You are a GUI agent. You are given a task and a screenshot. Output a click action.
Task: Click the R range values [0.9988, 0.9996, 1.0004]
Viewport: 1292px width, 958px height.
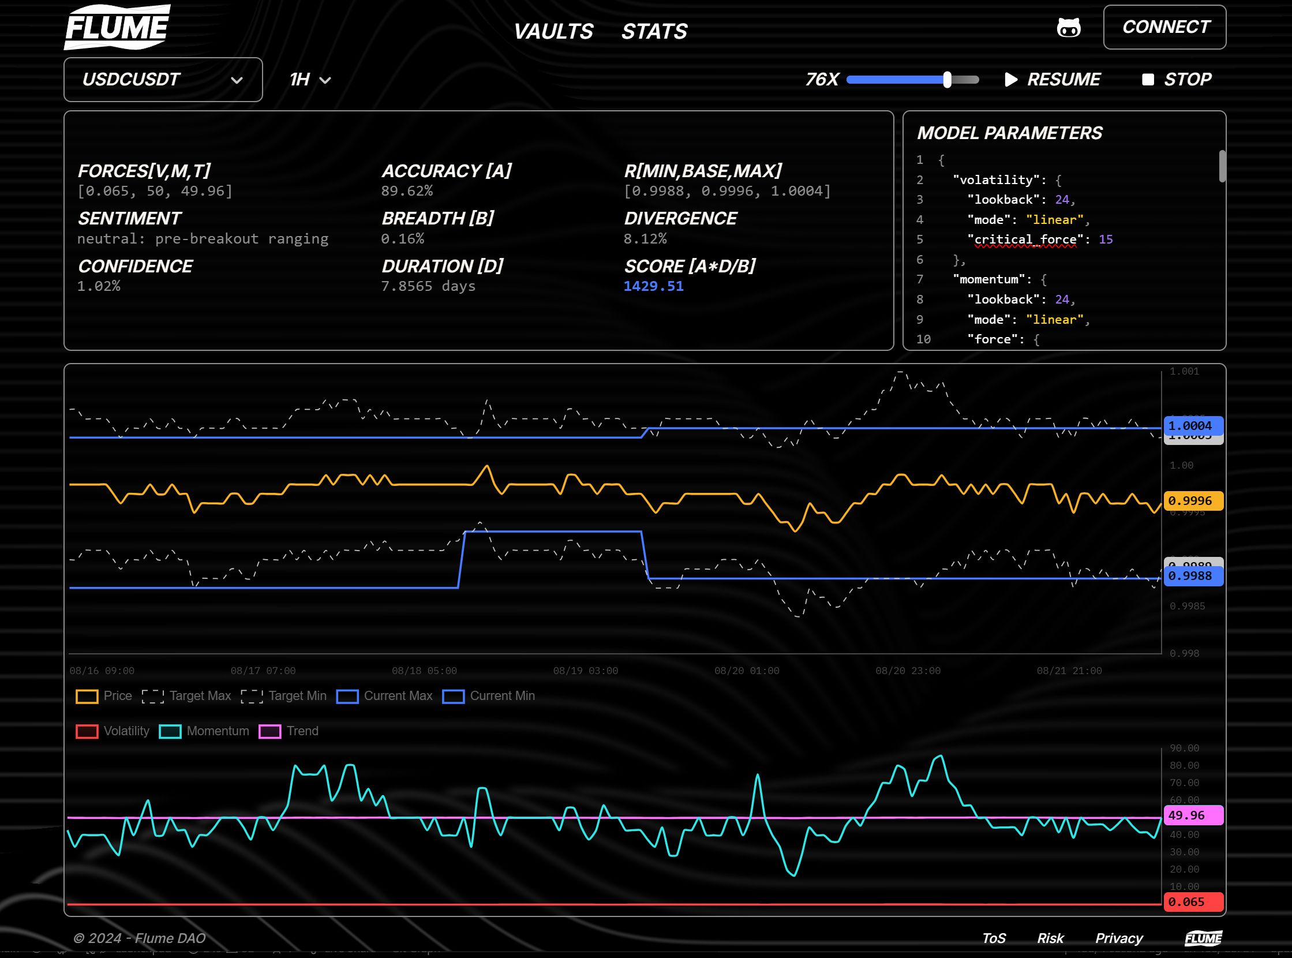[x=727, y=191]
